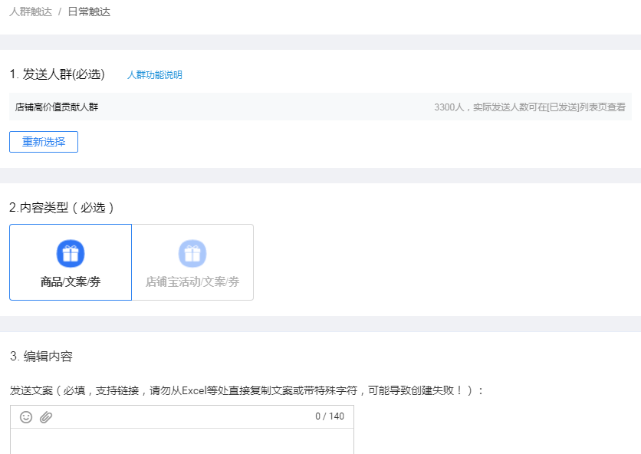Click the smiley emoji icon in the editor
641x454 pixels.
tap(26, 417)
